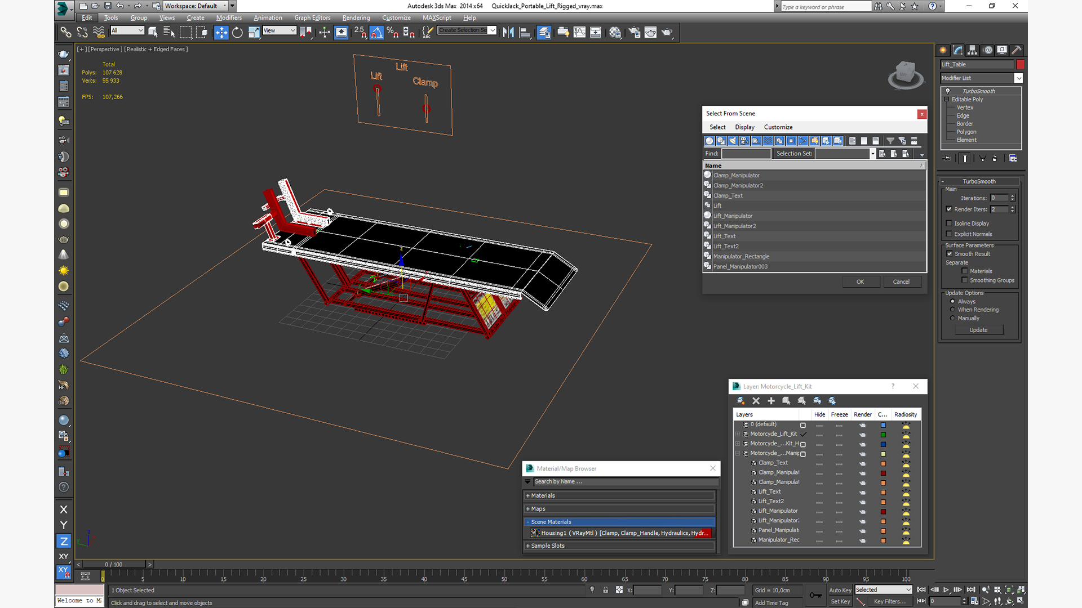Click Go to End playback button
Screen dimensions: 1082x608
tap(971, 590)
